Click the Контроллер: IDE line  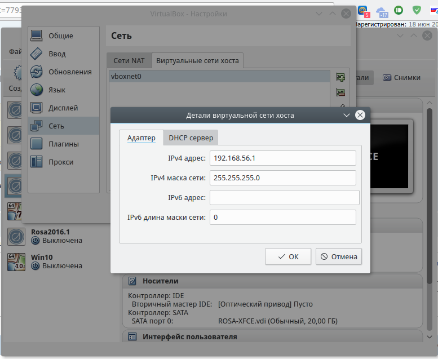coord(156,295)
